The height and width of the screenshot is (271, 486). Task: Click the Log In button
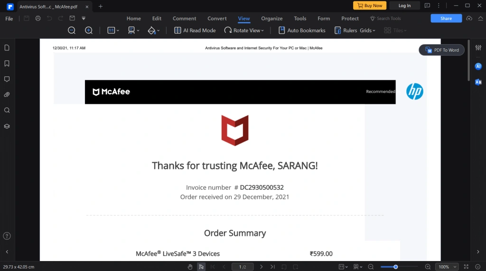[x=404, y=6]
